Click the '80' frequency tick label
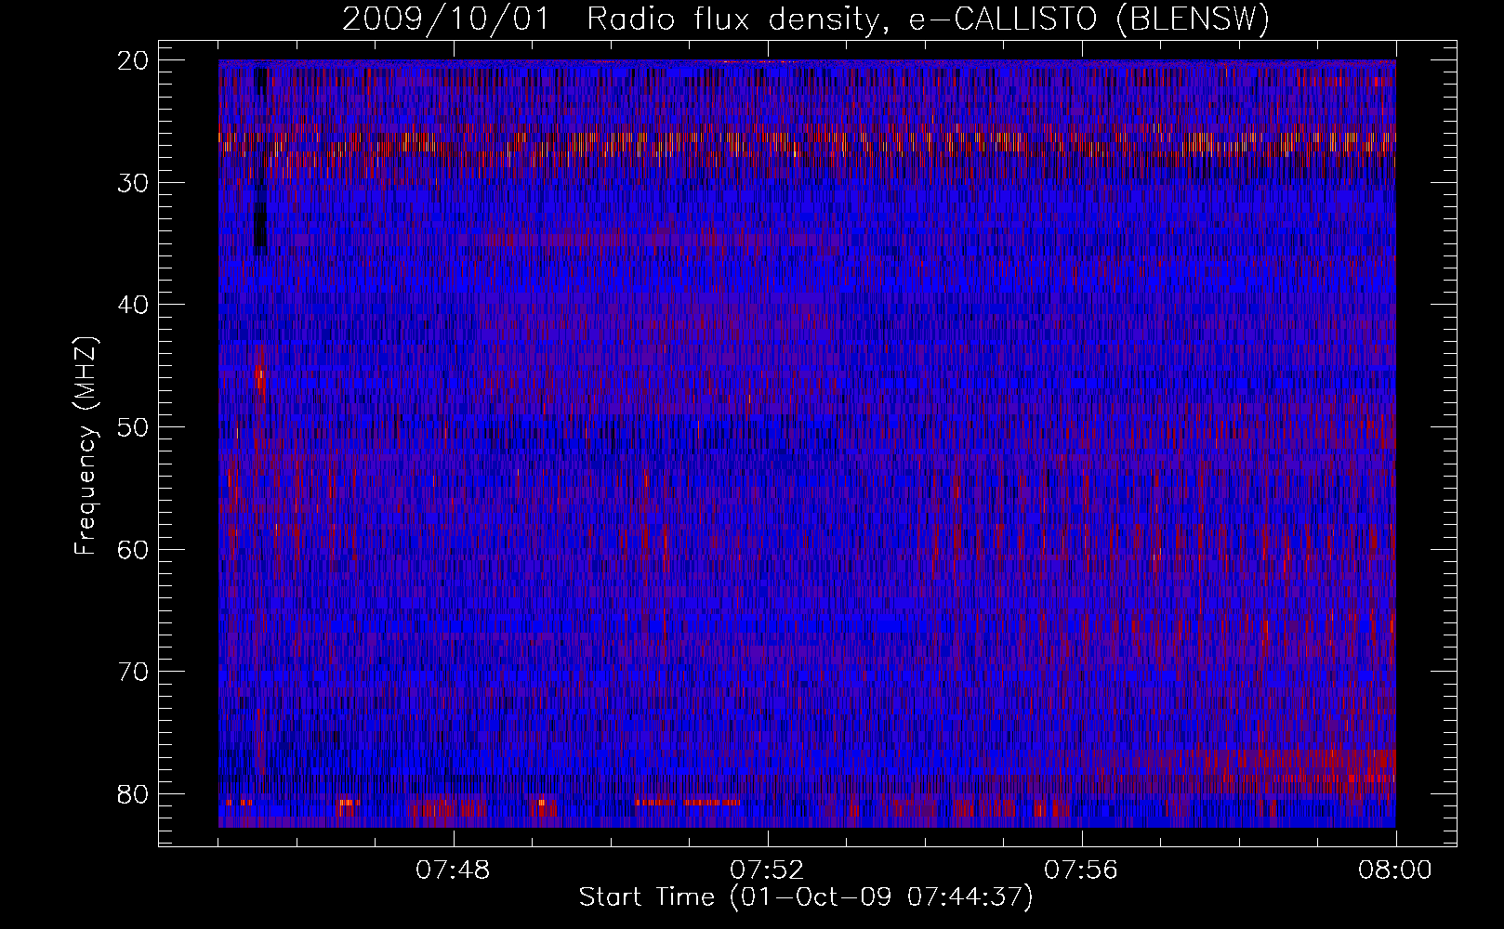The height and width of the screenshot is (929, 1504). (134, 794)
